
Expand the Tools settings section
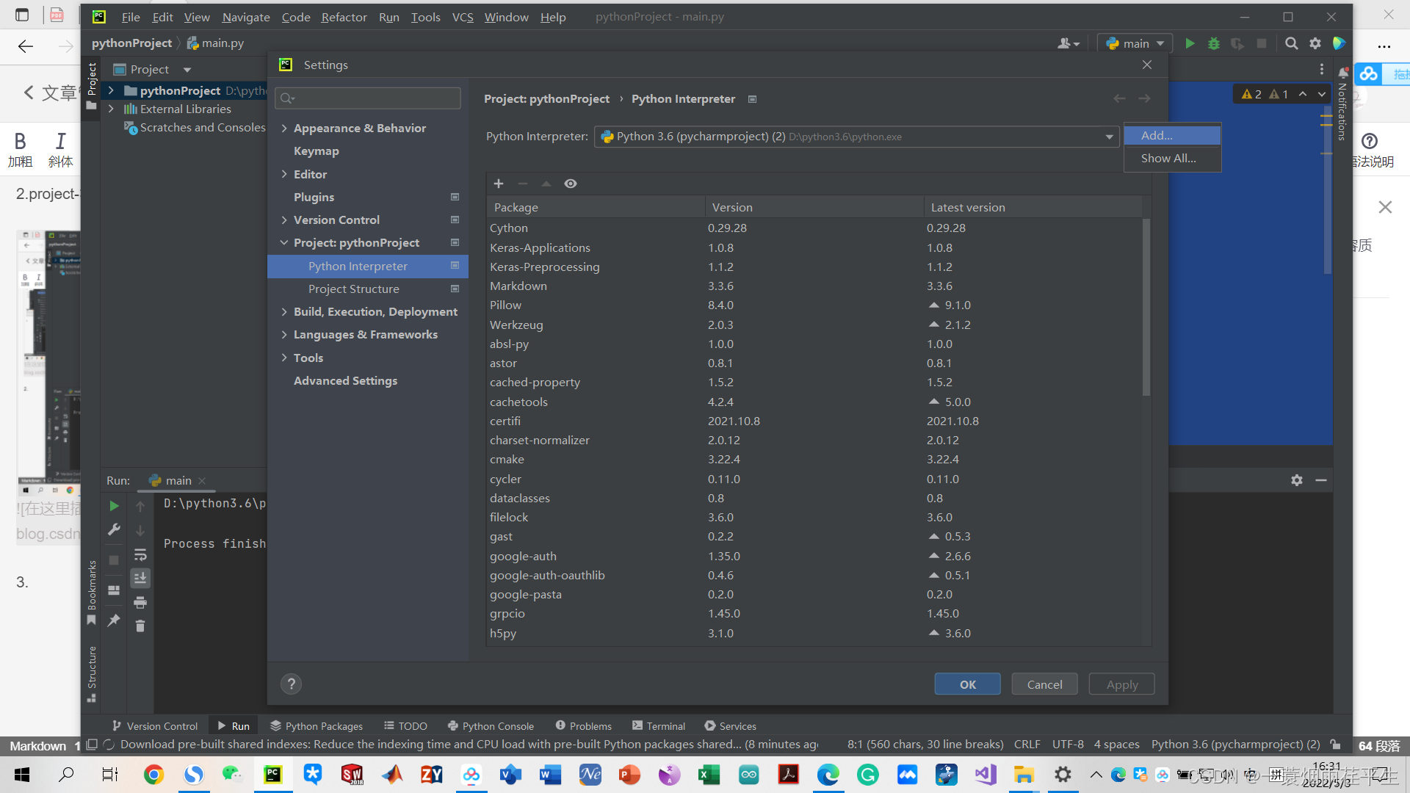click(284, 358)
